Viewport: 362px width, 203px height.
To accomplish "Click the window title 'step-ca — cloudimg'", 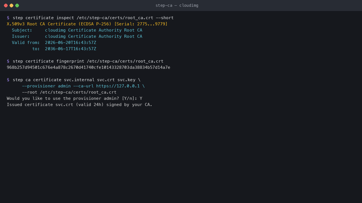I will click(x=177, y=5).
